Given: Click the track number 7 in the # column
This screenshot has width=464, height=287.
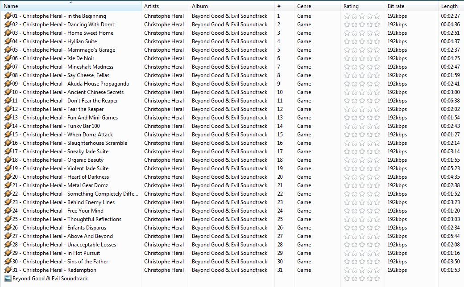Looking at the screenshot, I should click(278, 67).
